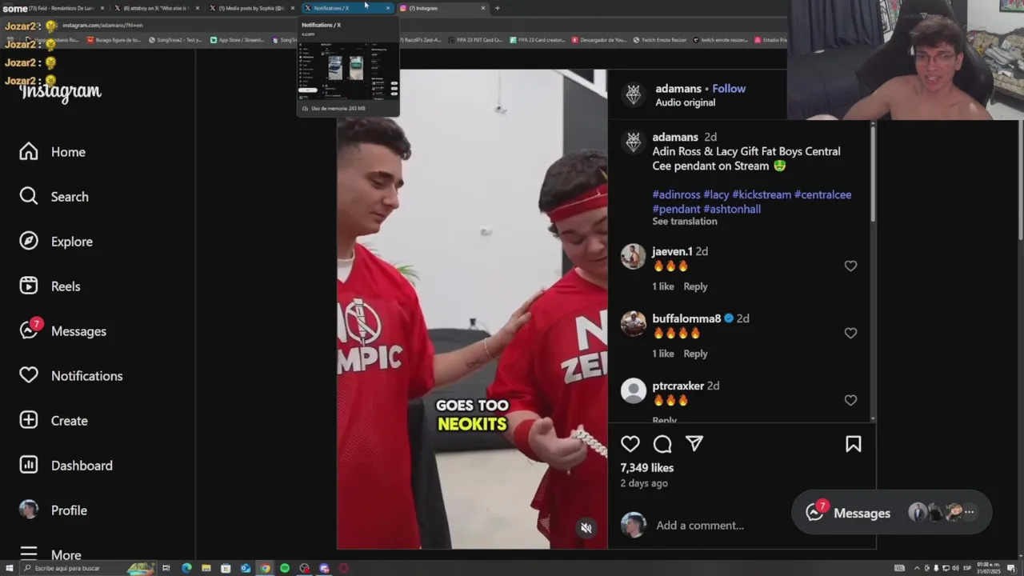Open adamans avatar in the post header

[634, 94]
